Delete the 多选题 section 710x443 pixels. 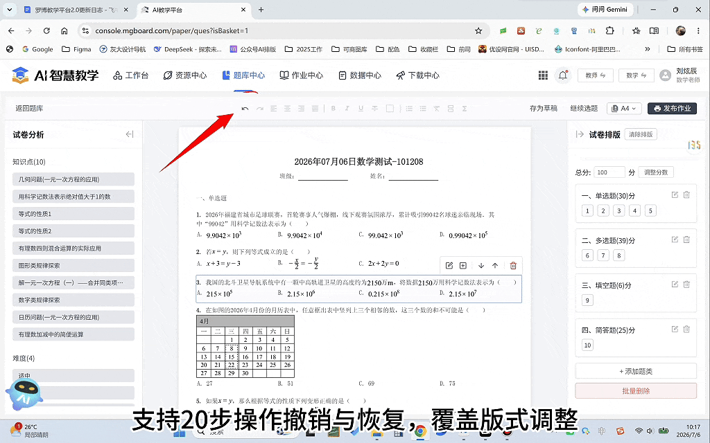pyautogui.click(x=686, y=239)
